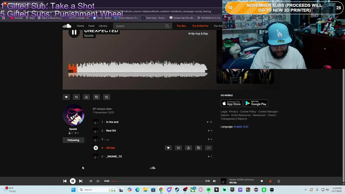
Task: Pause track 4 Wit Me
Action: click(96, 148)
